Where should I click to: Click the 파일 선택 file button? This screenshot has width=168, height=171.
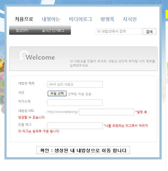[x=57, y=93]
